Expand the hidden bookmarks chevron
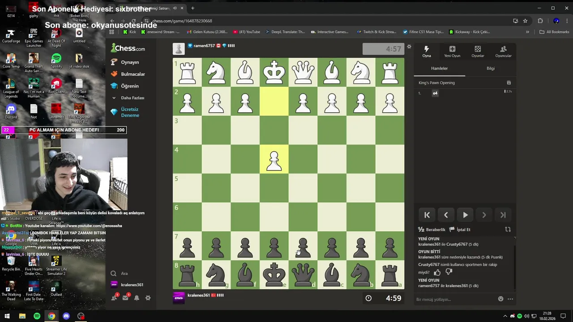The height and width of the screenshot is (322, 573). [x=527, y=32]
